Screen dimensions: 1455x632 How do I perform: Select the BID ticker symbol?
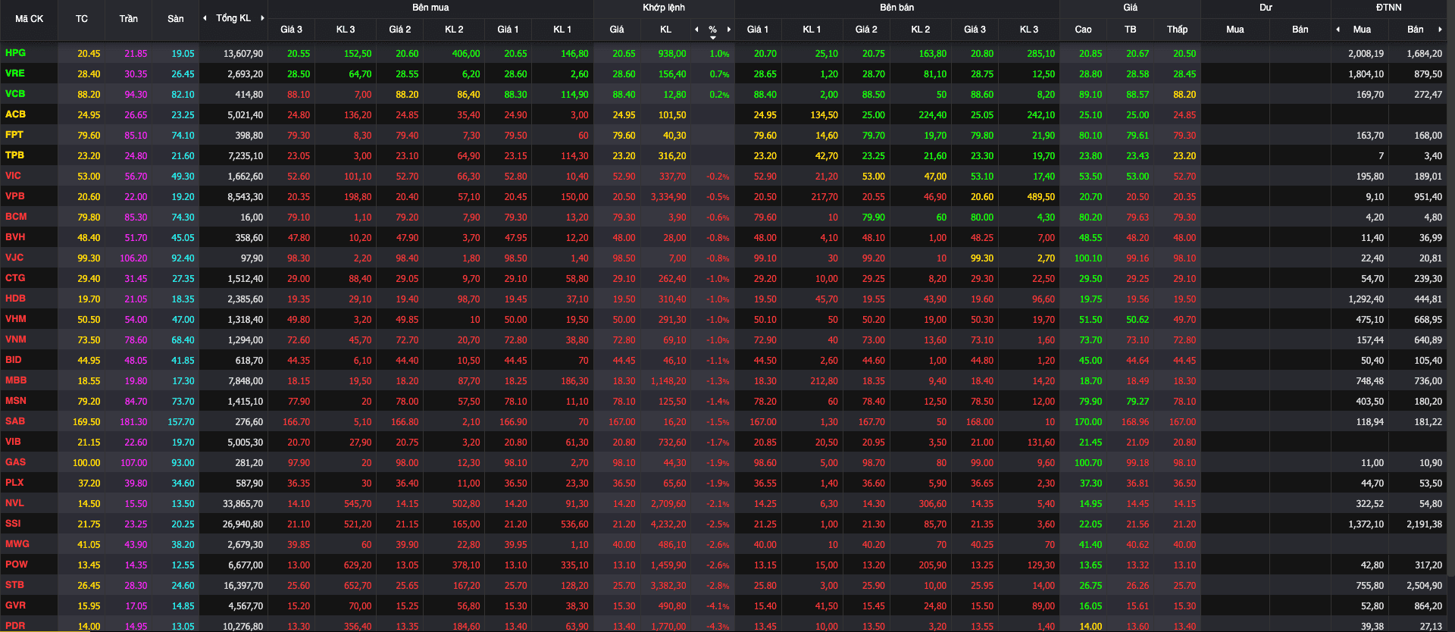[14, 360]
